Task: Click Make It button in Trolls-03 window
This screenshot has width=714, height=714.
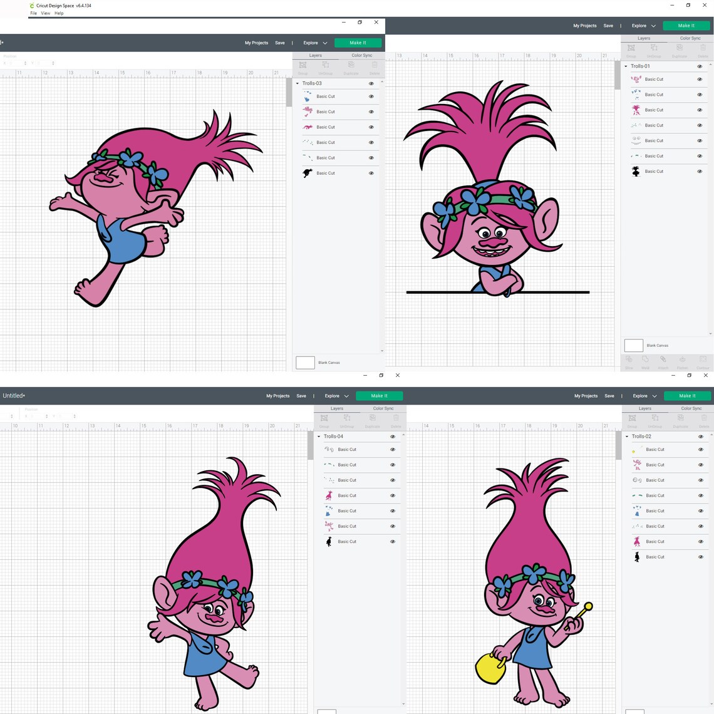Action: point(358,43)
